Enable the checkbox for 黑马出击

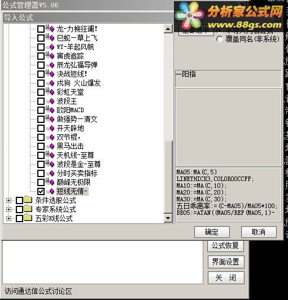pyautogui.click(x=41, y=147)
